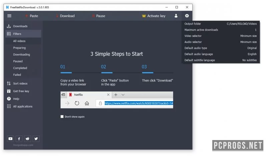Select the All videos filter
This screenshot has width=267, height=156.
pyautogui.click(x=23, y=41)
